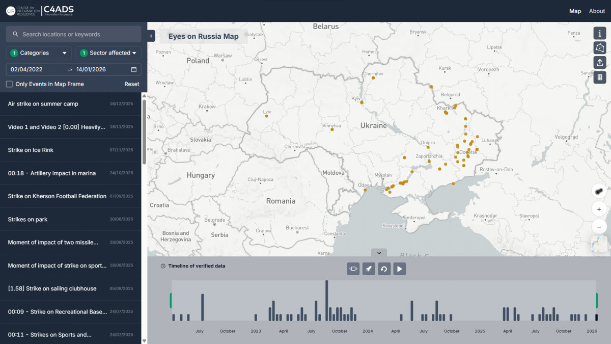Select the Map tab in header
Viewport: 611px width, 344px height.
click(575, 11)
